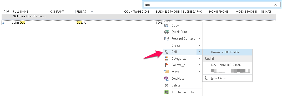
Task: Open the Follow Up menu entry
Action: [183, 65]
